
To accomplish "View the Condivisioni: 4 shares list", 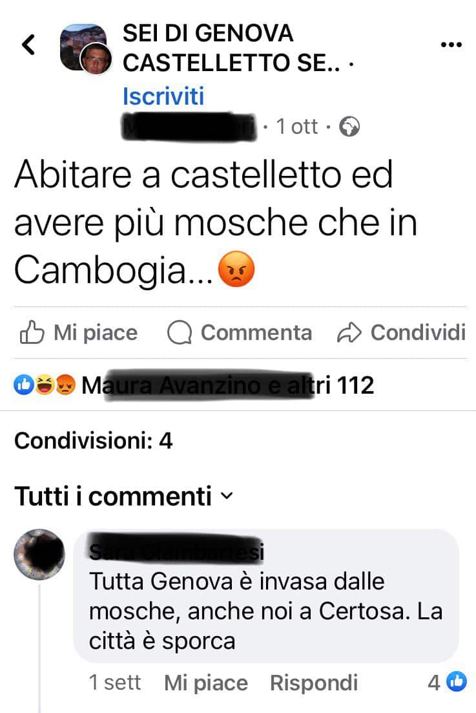I will (x=94, y=441).
